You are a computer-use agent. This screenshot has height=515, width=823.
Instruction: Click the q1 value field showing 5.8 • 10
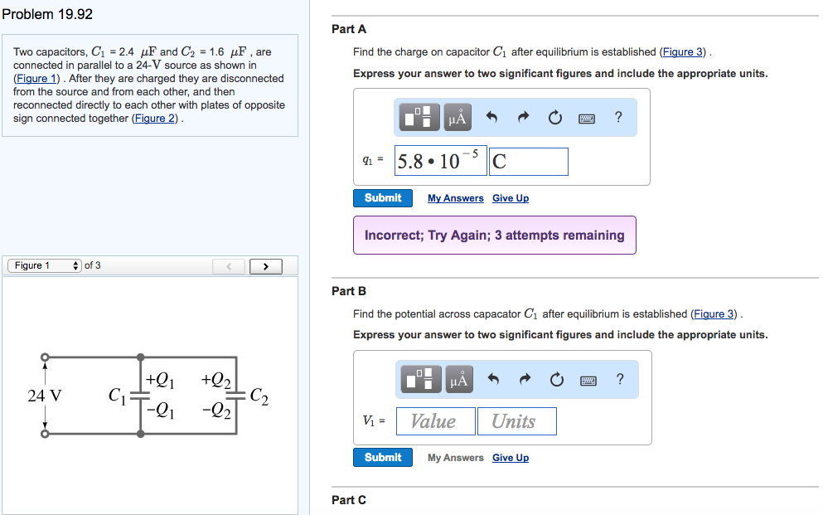441,161
